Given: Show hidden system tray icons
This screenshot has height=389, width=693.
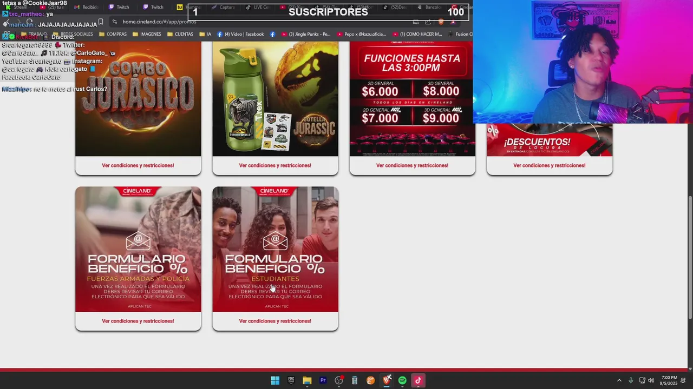Looking at the screenshot, I should [x=619, y=380].
